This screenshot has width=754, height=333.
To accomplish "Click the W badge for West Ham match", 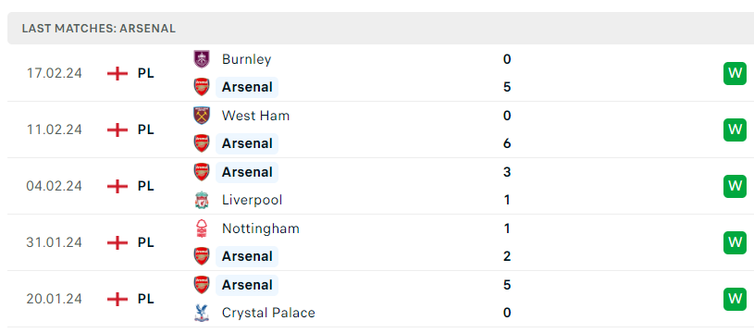I will point(735,129).
